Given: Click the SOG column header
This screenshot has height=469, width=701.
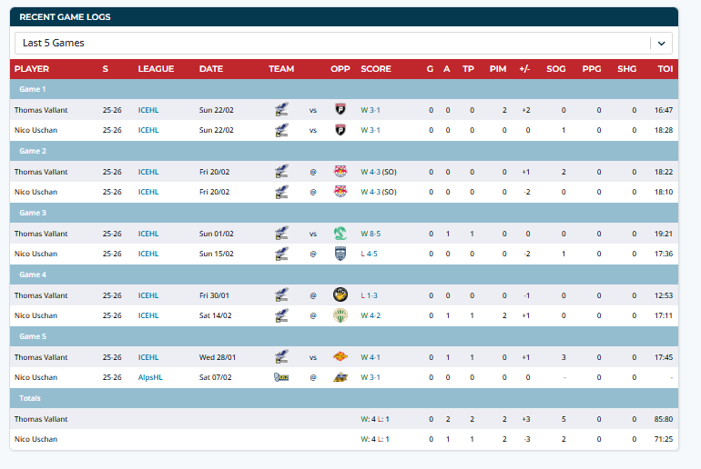Looking at the screenshot, I should pos(555,69).
